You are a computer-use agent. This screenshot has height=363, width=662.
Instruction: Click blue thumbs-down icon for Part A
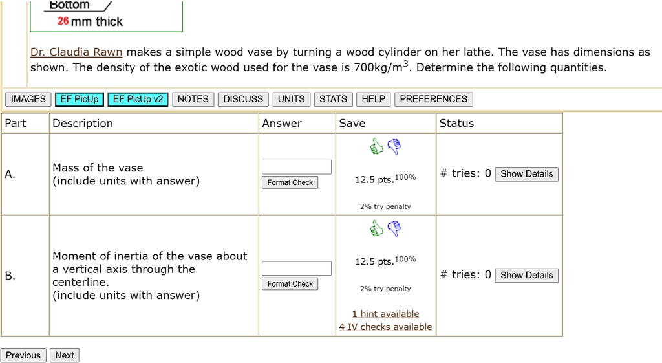coord(394,147)
